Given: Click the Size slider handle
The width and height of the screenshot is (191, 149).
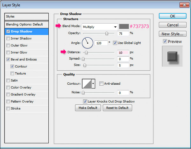Looking at the screenshot, I should click(x=85, y=65).
